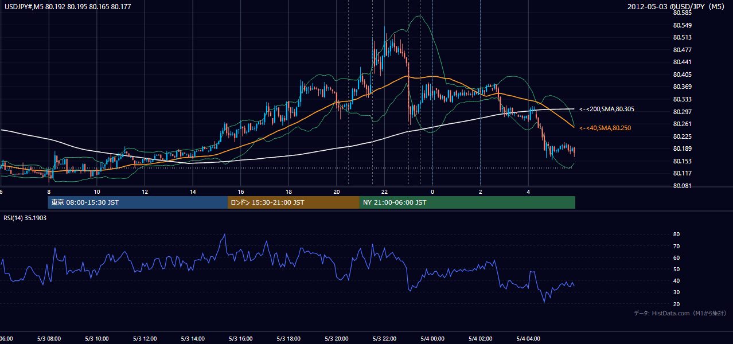Click the 5/3 18:00 date label
The height and width of the screenshot is (344, 733).
tap(288, 338)
